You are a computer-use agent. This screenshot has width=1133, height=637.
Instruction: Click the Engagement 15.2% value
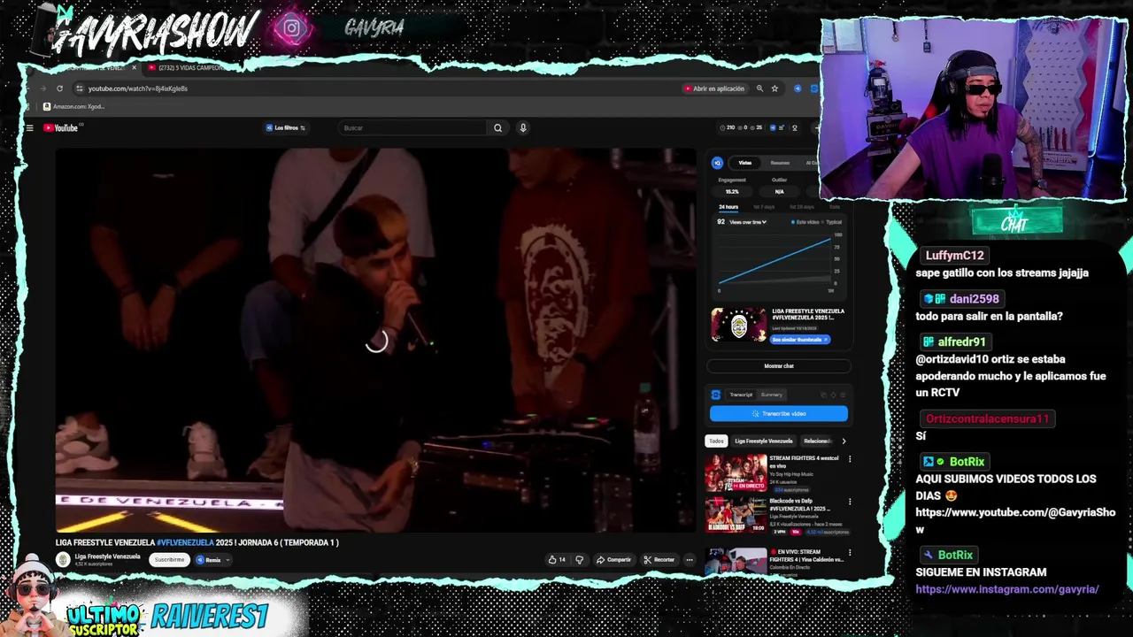(732, 191)
